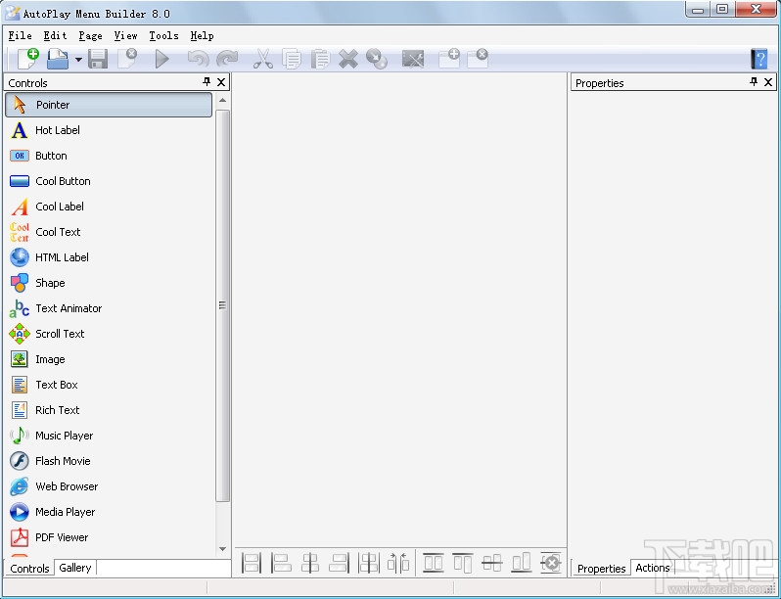Select the Hot Label control
Viewport: 781px width, 599px height.
(x=109, y=130)
